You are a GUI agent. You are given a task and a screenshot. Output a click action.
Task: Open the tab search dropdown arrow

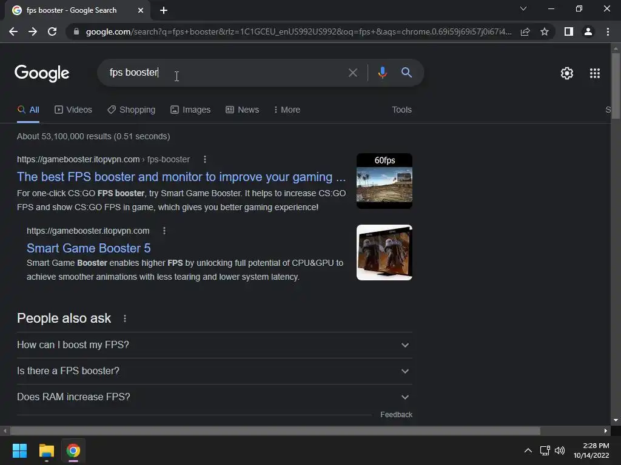click(x=523, y=8)
